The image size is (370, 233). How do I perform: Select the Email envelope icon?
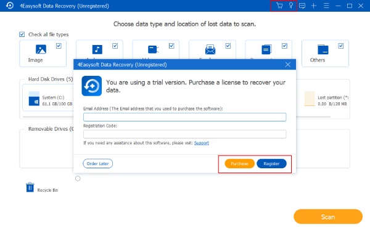click(210, 49)
